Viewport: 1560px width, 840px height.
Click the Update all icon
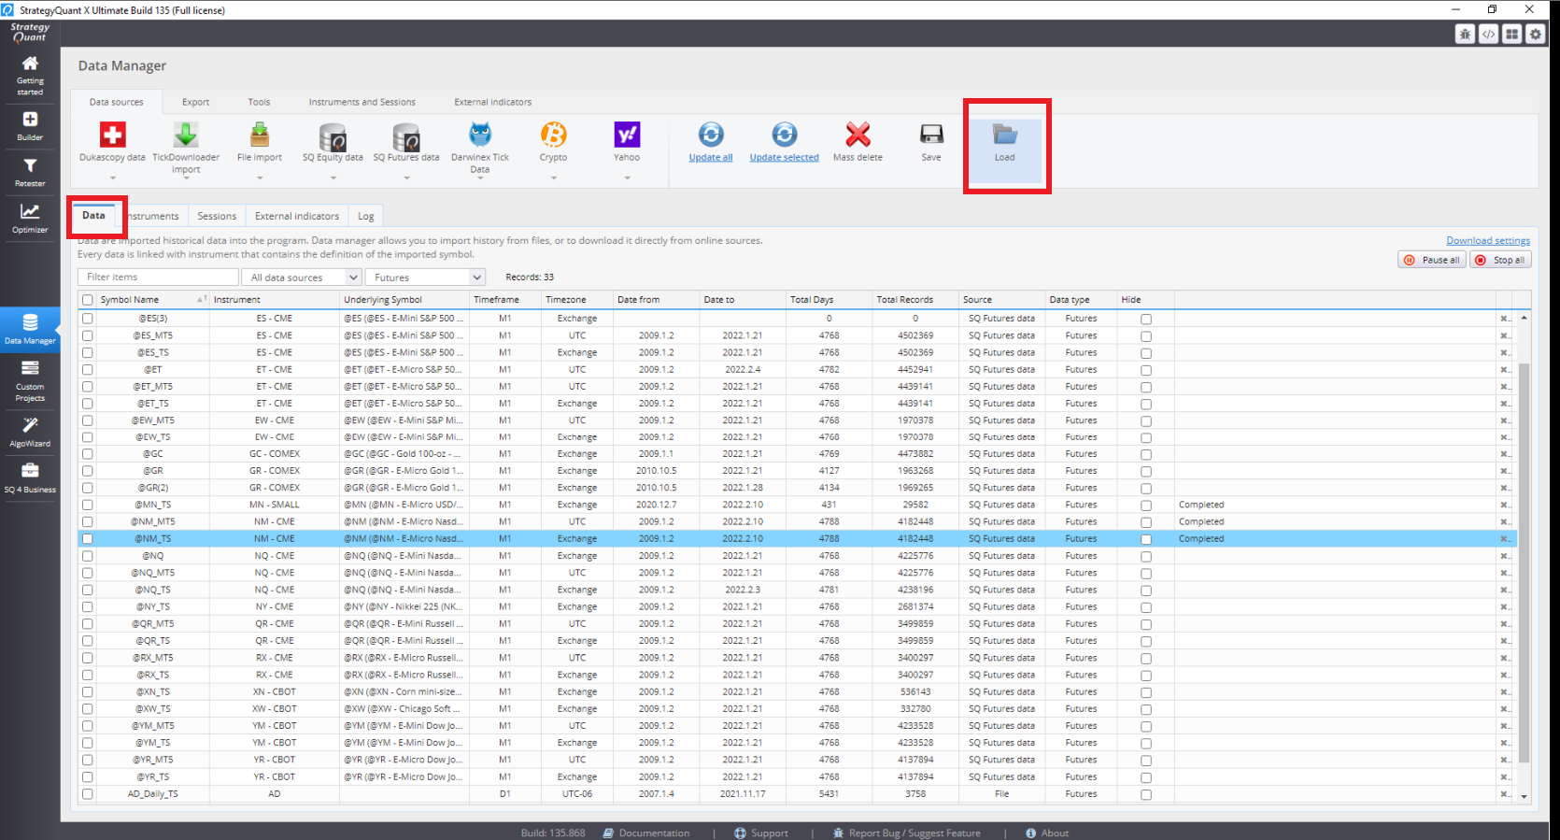tap(711, 135)
